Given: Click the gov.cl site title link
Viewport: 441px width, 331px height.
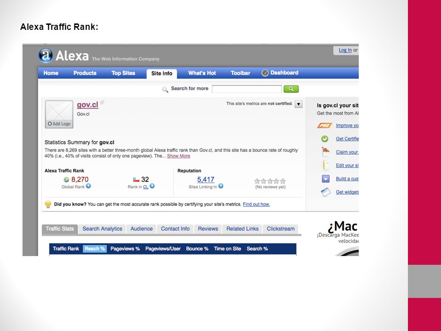Looking at the screenshot, I should click(87, 105).
